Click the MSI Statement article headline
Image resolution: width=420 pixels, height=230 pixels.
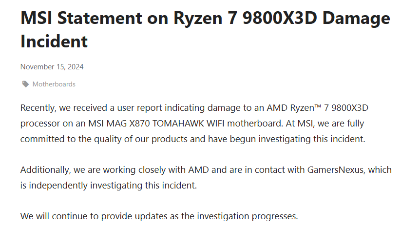coord(205,29)
